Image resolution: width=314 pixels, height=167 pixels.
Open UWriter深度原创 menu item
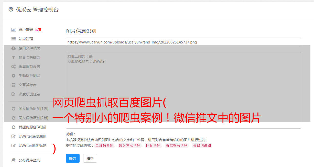tap(33, 136)
